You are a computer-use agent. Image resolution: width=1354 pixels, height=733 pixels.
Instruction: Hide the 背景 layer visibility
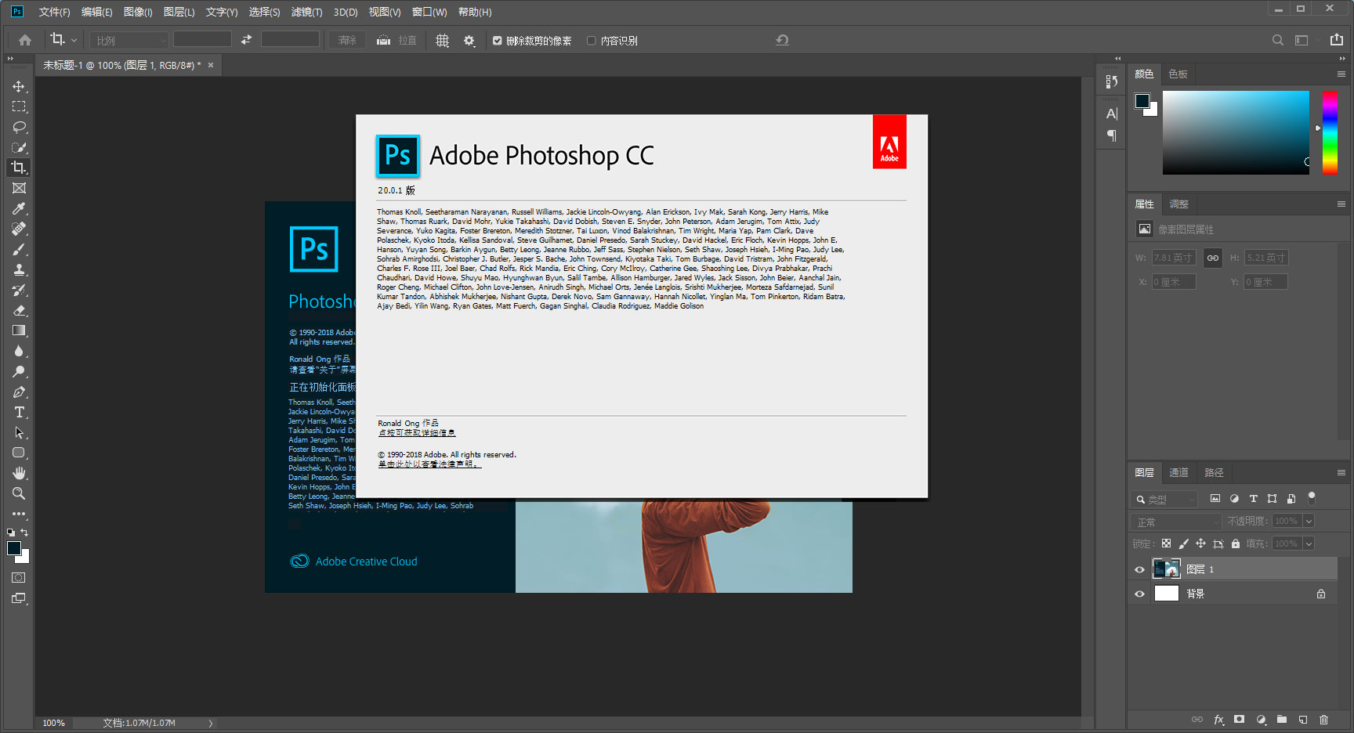(x=1139, y=593)
